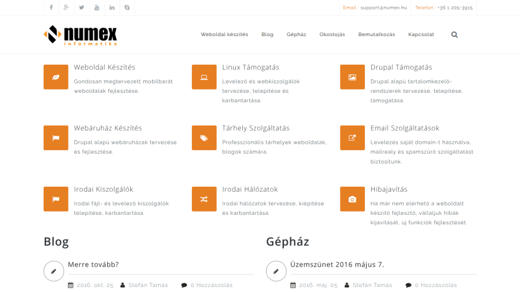Open the Linux Támogatás service heading
Image resolution: width=520 pixels, height=292 pixels.
[x=251, y=67]
